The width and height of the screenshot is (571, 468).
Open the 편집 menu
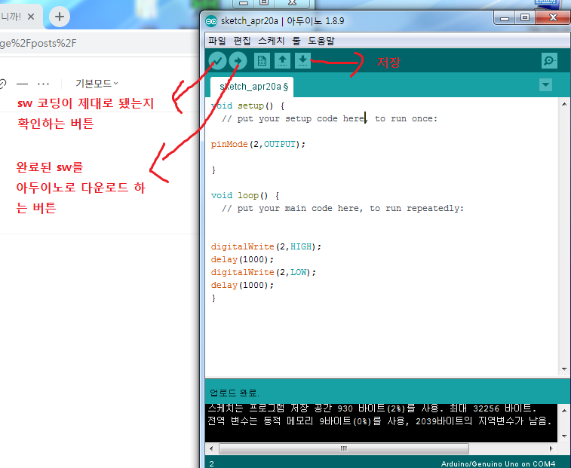pyautogui.click(x=242, y=41)
